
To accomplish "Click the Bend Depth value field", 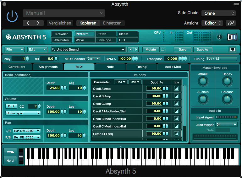I will 53,88.
